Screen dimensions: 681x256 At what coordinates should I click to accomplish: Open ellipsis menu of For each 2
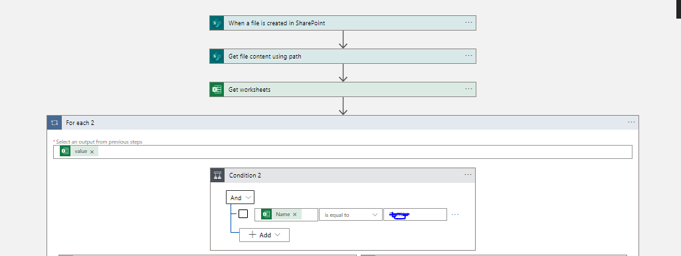(631, 122)
